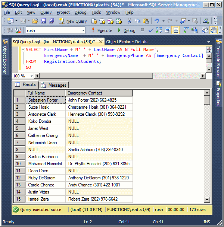Click the New Project icon

coord(10,21)
